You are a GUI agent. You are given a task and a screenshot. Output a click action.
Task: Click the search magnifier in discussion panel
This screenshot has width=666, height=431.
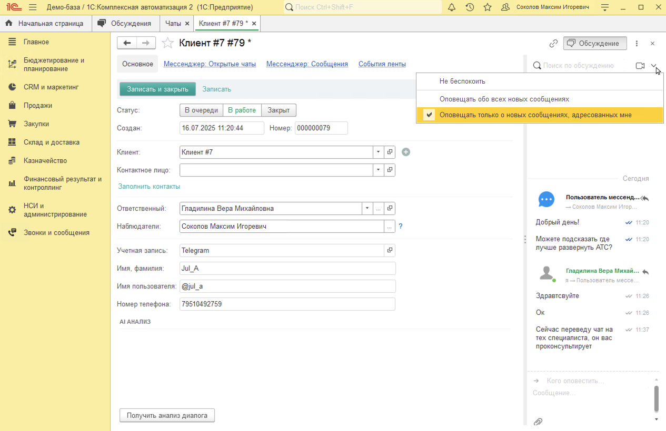tap(537, 66)
